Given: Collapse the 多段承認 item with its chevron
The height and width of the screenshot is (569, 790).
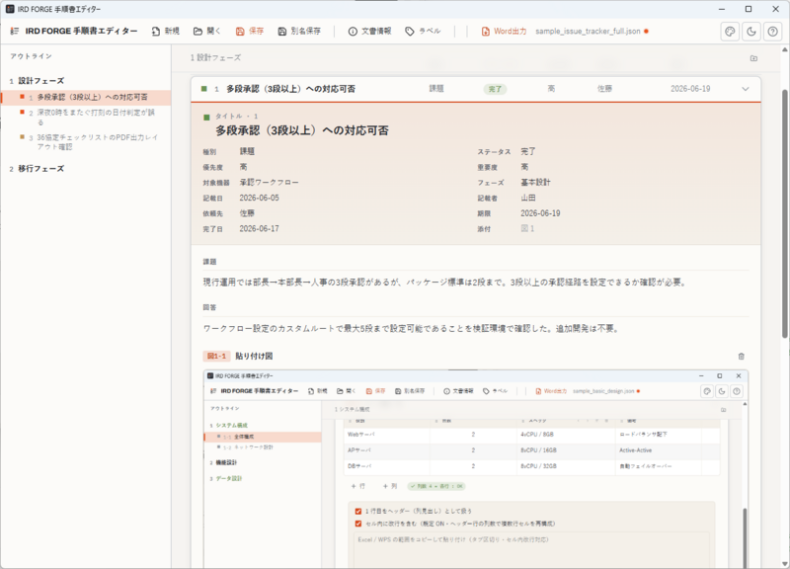Looking at the screenshot, I should pos(746,89).
